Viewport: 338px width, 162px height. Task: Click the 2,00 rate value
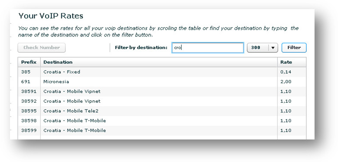click(x=286, y=81)
